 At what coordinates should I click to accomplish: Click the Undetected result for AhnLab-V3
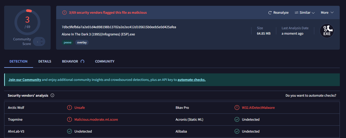(x=83, y=131)
